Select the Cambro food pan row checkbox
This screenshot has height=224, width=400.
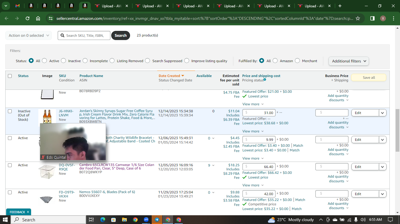(10, 165)
